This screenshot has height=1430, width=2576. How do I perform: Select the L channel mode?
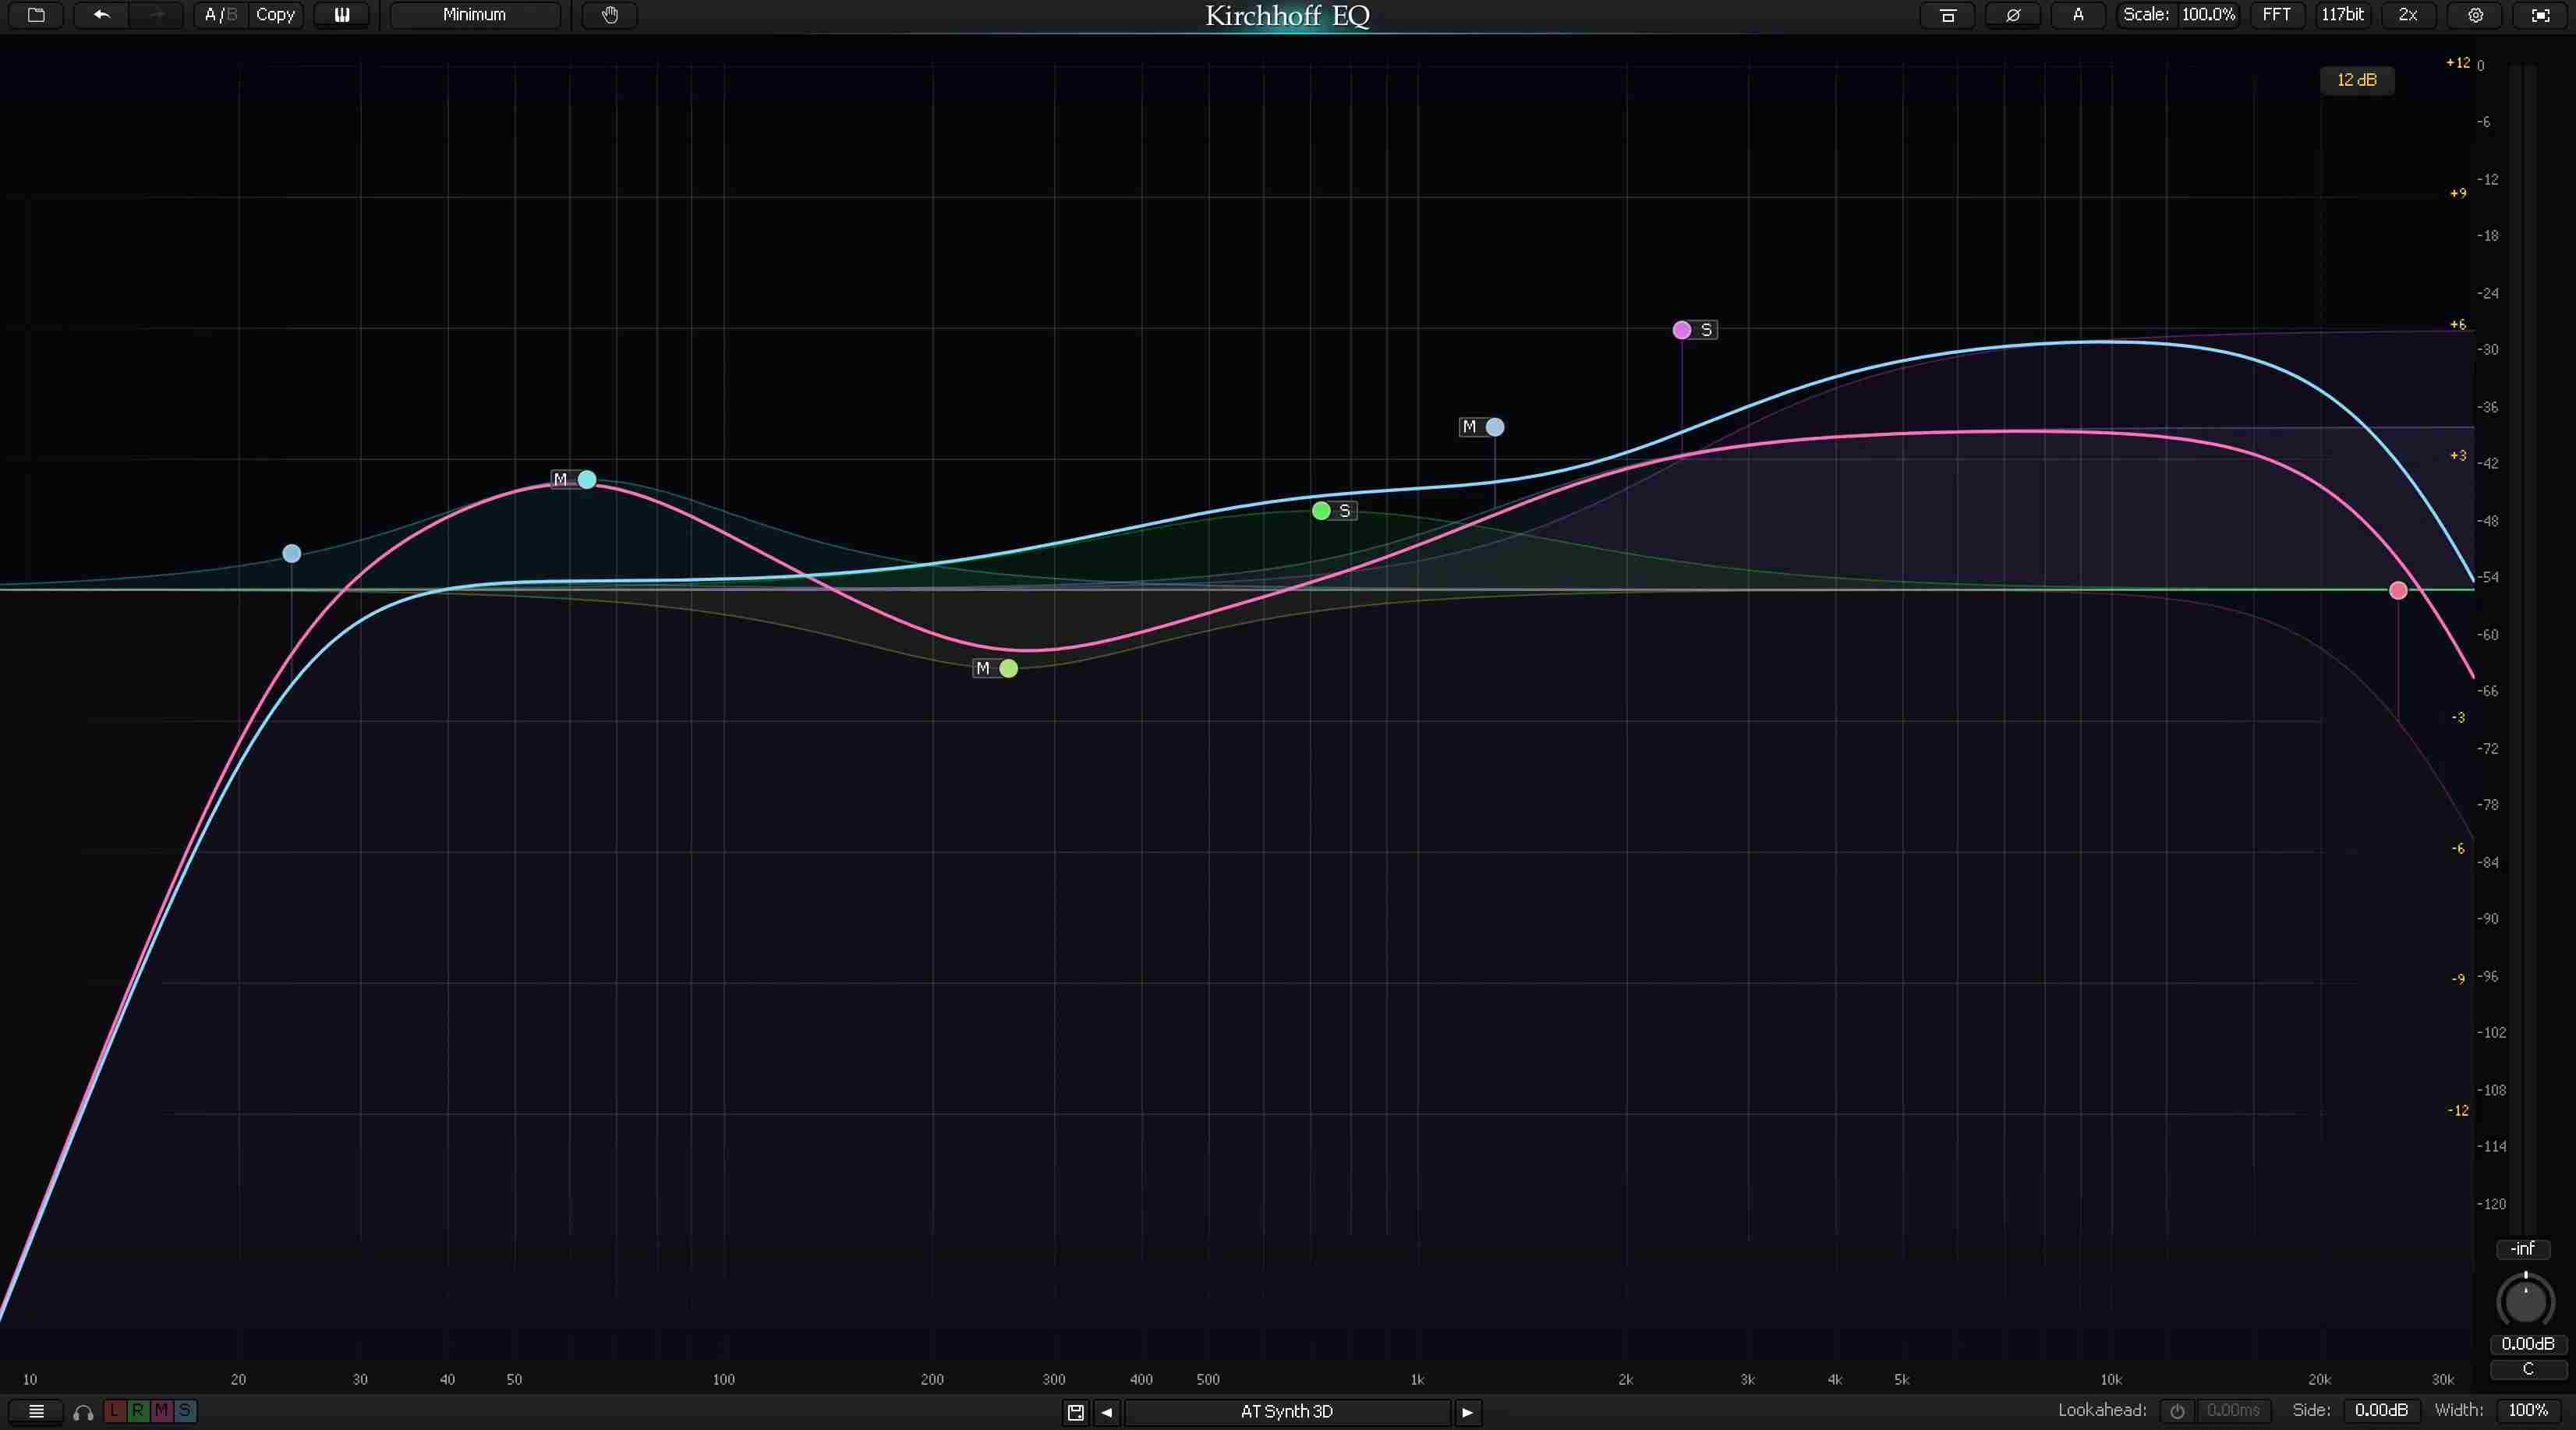(x=114, y=1412)
